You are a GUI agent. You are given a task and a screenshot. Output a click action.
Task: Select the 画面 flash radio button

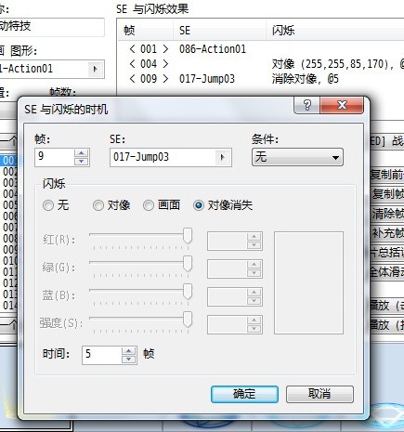(x=149, y=205)
